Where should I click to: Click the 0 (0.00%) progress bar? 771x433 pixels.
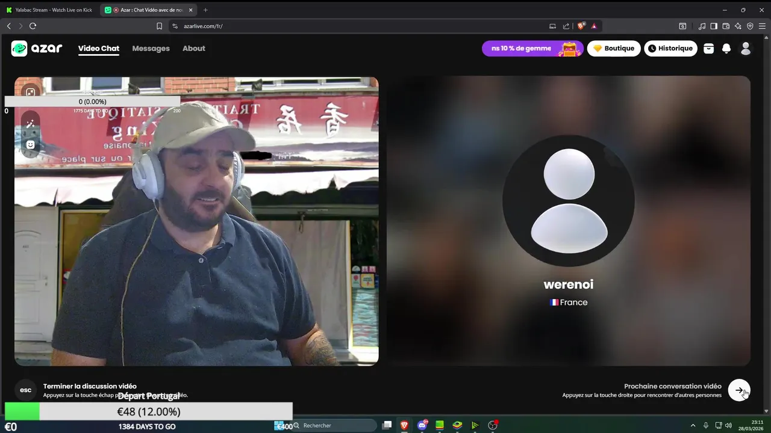click(x=92, y=102)
